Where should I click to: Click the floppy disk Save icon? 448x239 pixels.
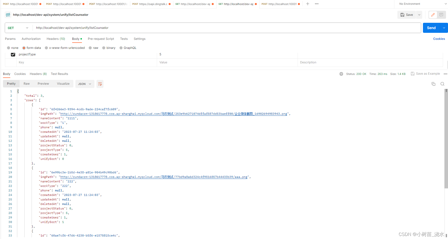click(x=402, y=15)
